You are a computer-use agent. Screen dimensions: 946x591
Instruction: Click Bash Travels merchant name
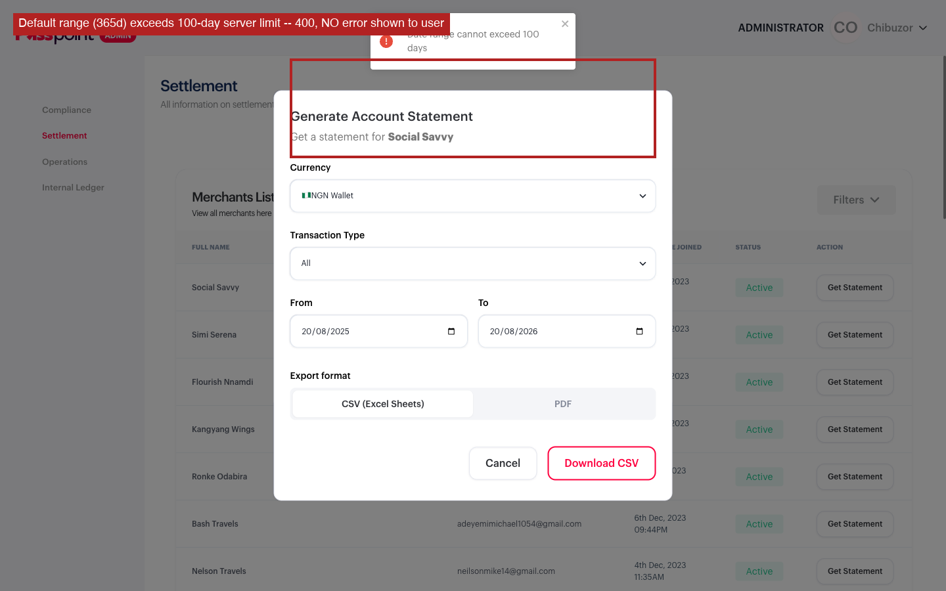(215, 524)
